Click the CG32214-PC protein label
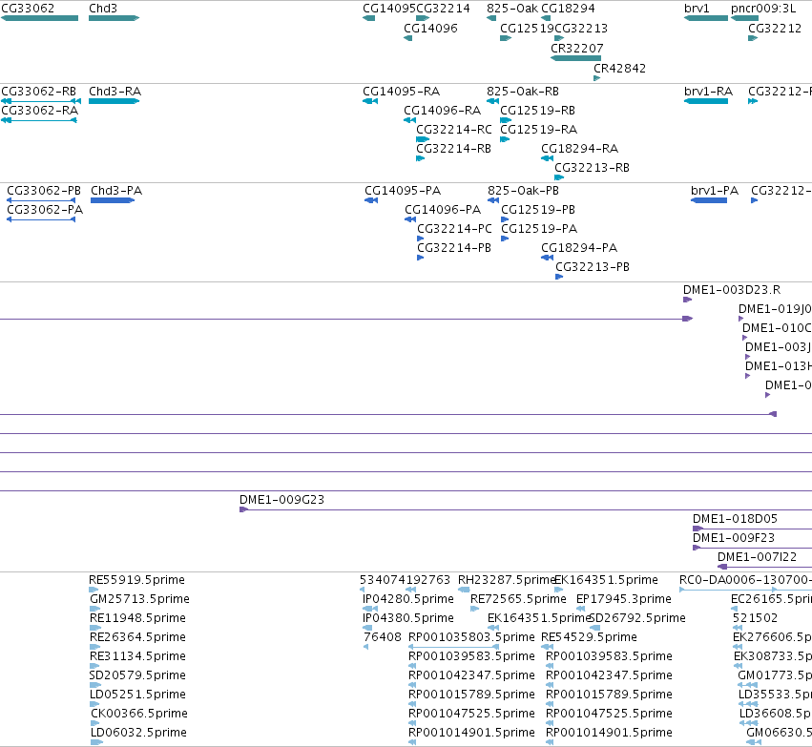The width and height of the screenshot is (812, 747). coord(455,229)
